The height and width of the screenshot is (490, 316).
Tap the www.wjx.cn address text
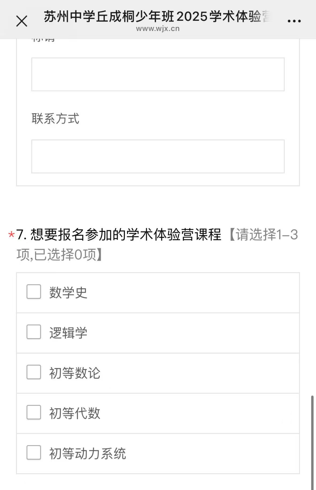click(158, 29)
